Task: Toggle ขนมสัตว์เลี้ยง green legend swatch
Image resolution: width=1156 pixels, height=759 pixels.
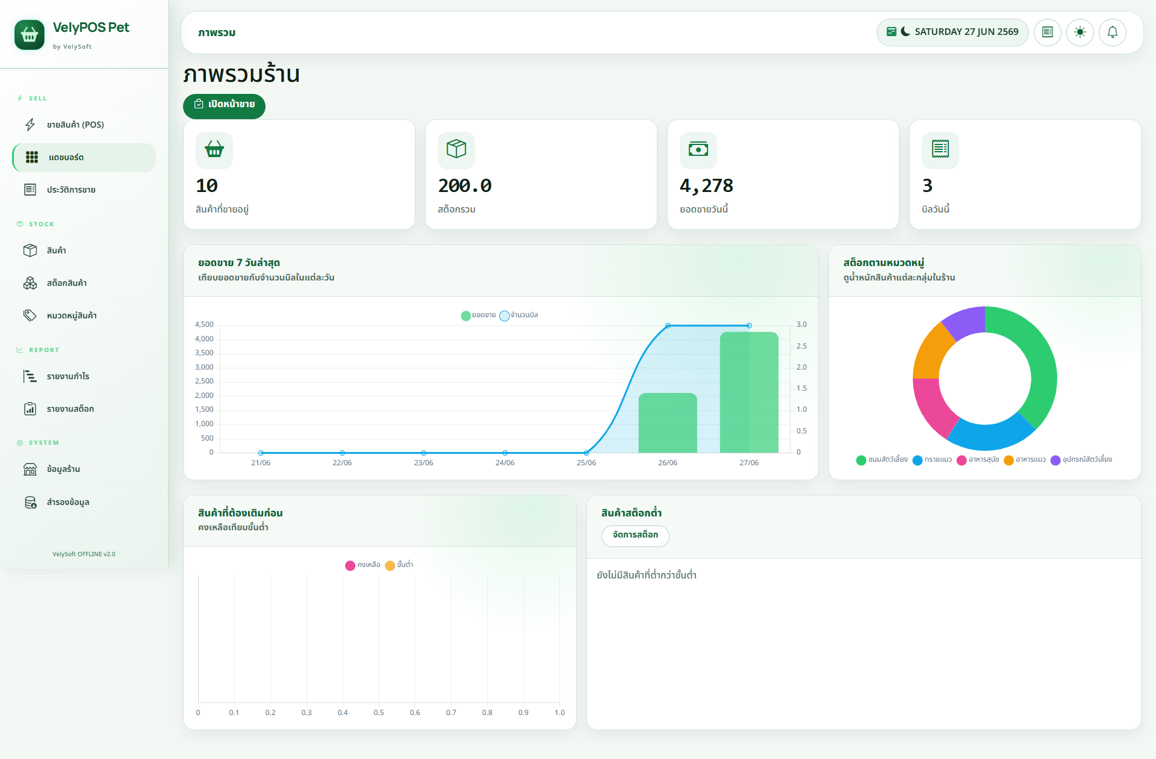Action: (x=861, y=460)
